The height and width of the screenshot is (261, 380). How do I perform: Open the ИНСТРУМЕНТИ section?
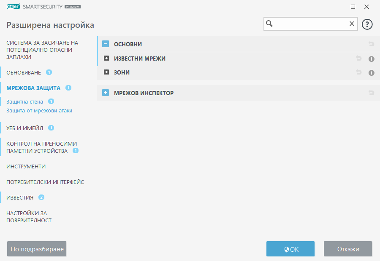pyautogui.click(x=26, y=167)
